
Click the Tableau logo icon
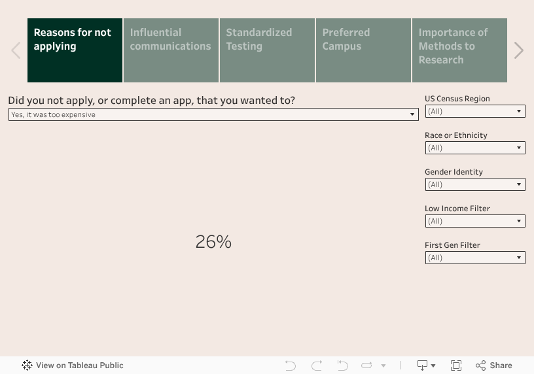click(x=27, y=365)
